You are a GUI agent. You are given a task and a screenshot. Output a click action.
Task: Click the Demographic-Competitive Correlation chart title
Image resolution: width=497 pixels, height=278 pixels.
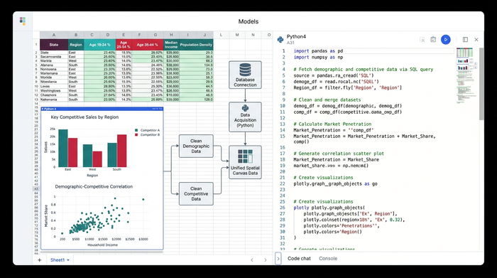point(94,186)
